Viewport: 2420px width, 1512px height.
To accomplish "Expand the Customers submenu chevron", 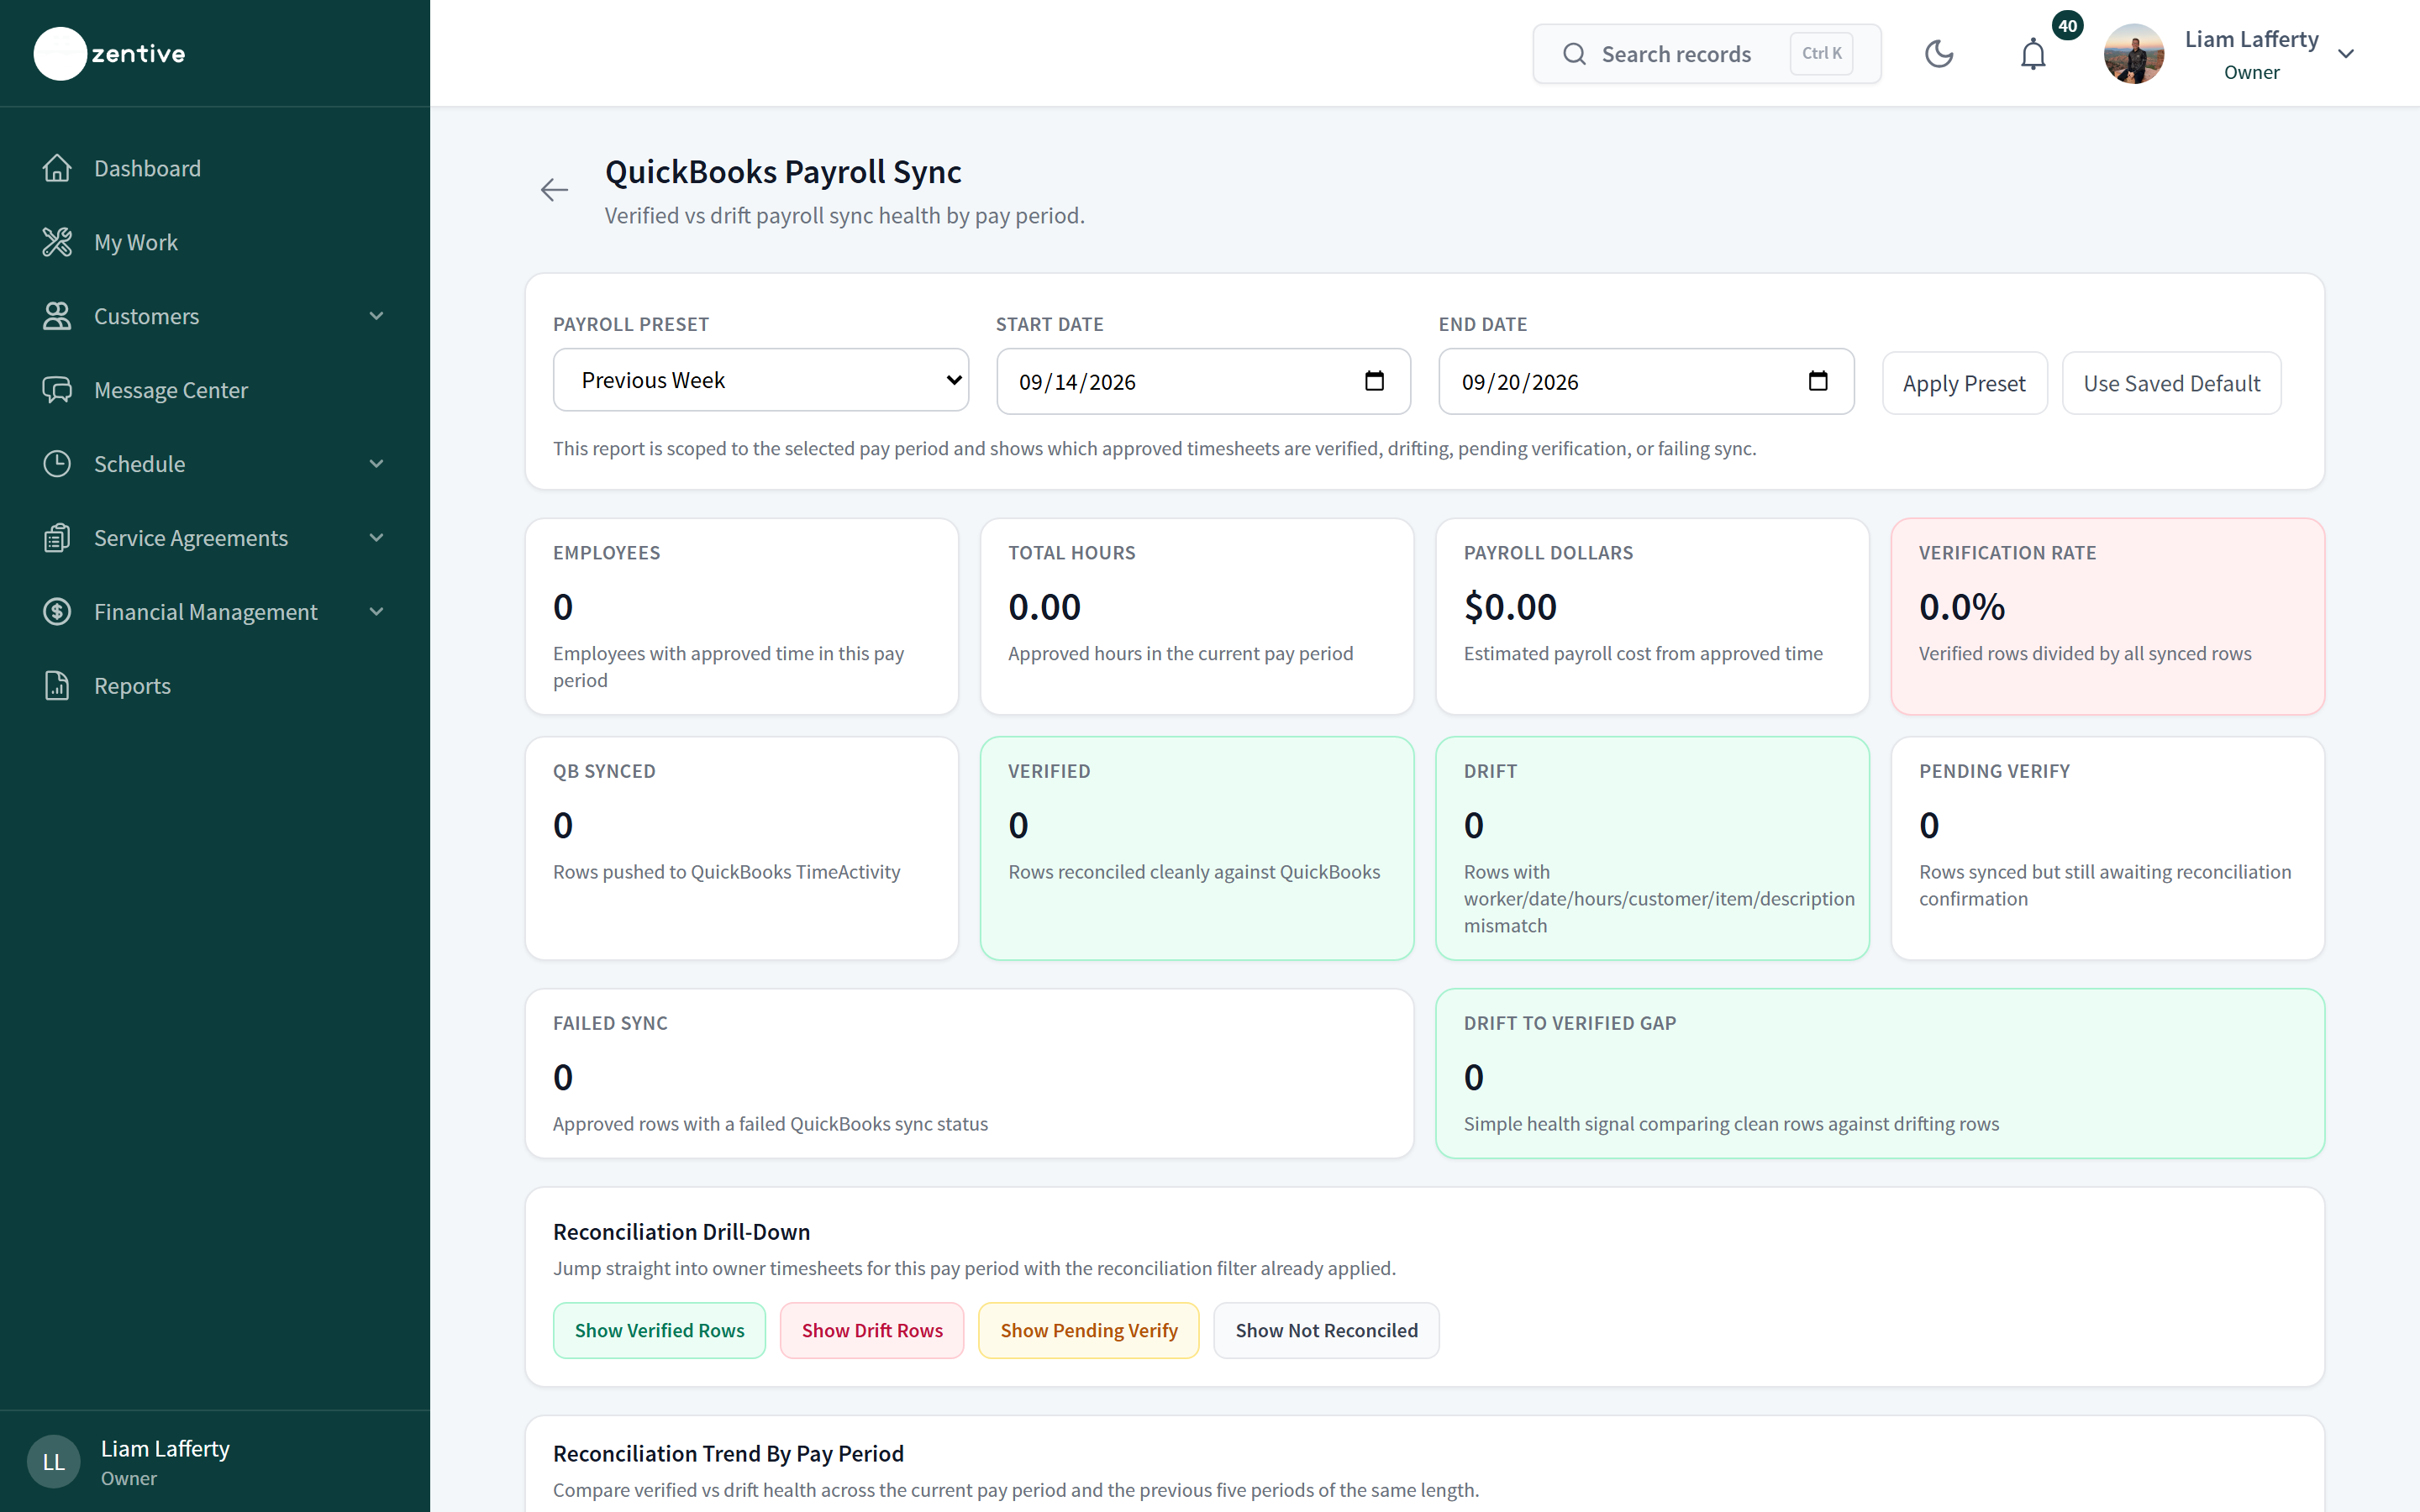I will point(377,316).
